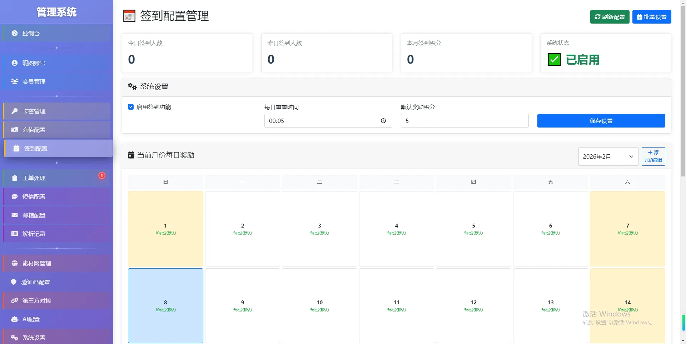Click the 默认奖励积分 input field
Screen dimensions: 686x344
pos(464,121)
